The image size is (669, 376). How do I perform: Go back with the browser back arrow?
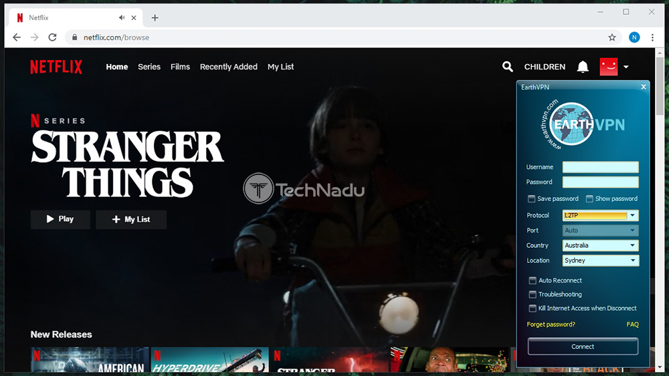pos(17,37)
